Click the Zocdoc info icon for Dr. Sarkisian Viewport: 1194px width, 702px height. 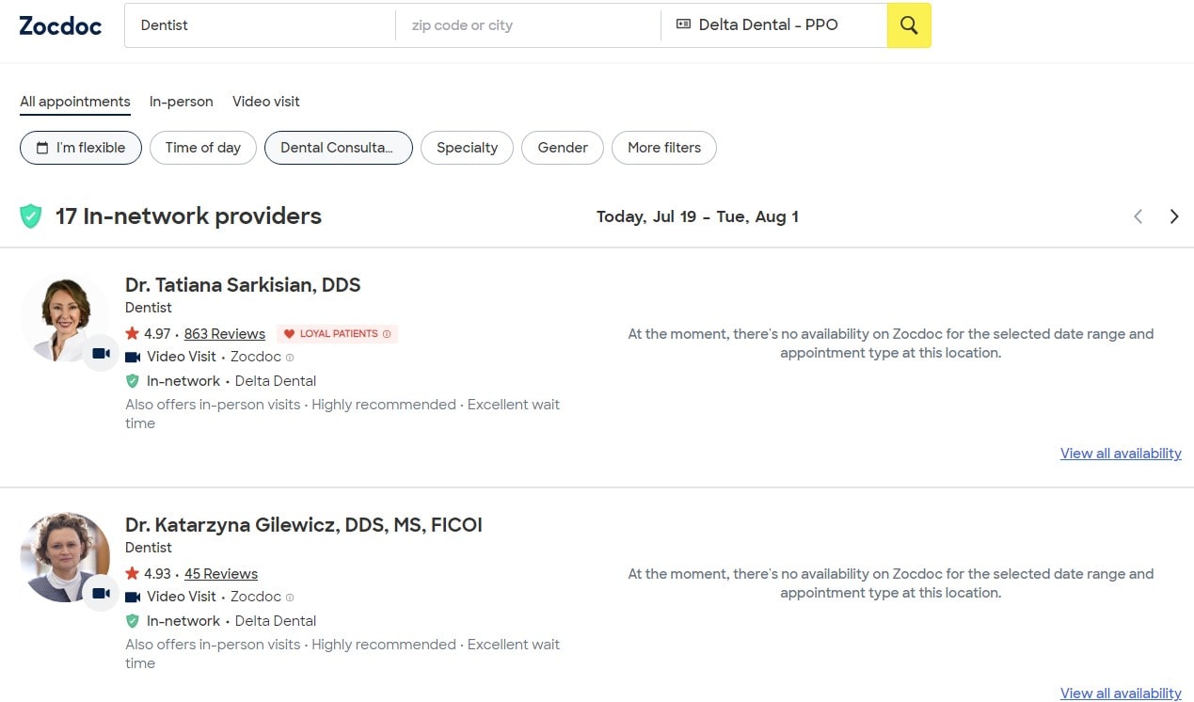pyautogui.click(x=290, y=358)
